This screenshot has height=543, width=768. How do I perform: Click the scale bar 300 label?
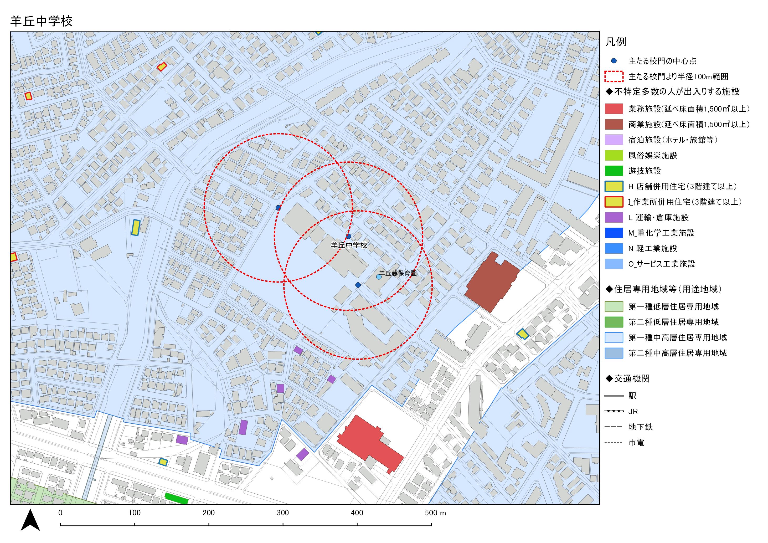[x=283, y=513]
